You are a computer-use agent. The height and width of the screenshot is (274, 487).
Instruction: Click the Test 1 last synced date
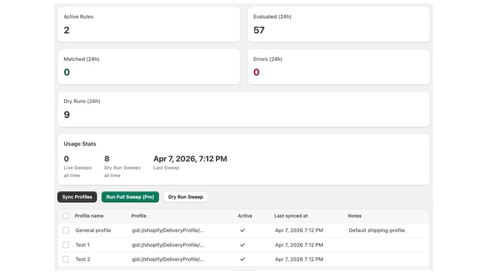(299, 245)
